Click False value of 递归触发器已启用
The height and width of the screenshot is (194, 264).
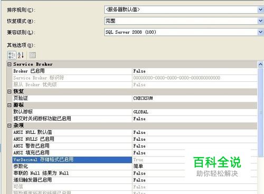click(x=139, y=180)
